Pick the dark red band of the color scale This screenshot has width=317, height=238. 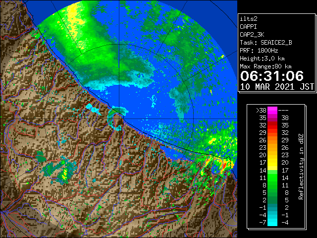click(x=272, y=123)
